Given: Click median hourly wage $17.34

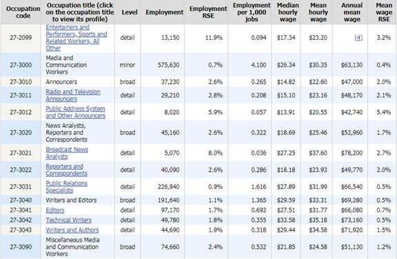Looking at the screenshot, I should [286, 38].
